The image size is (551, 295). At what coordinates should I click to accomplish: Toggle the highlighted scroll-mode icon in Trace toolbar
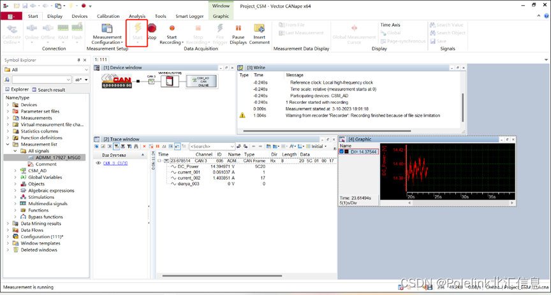point(177,146)
